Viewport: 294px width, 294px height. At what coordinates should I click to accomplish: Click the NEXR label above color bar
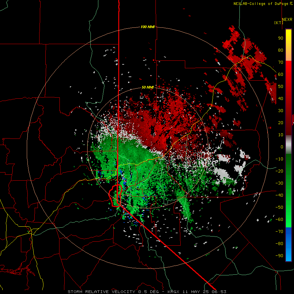click(287, 20)
